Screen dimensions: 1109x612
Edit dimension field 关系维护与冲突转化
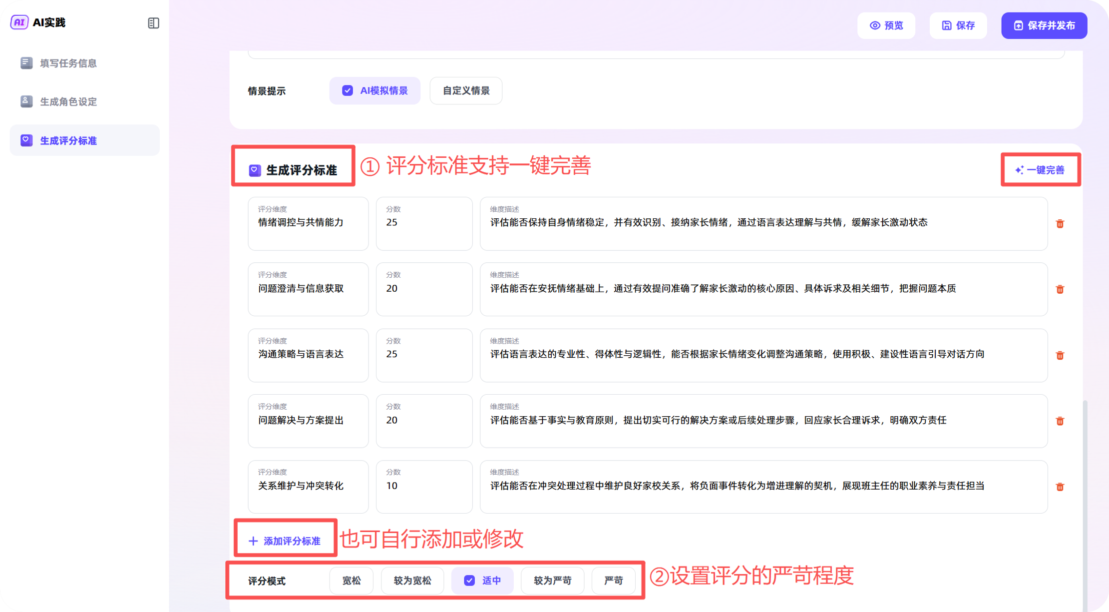click(x=308, y=487)
